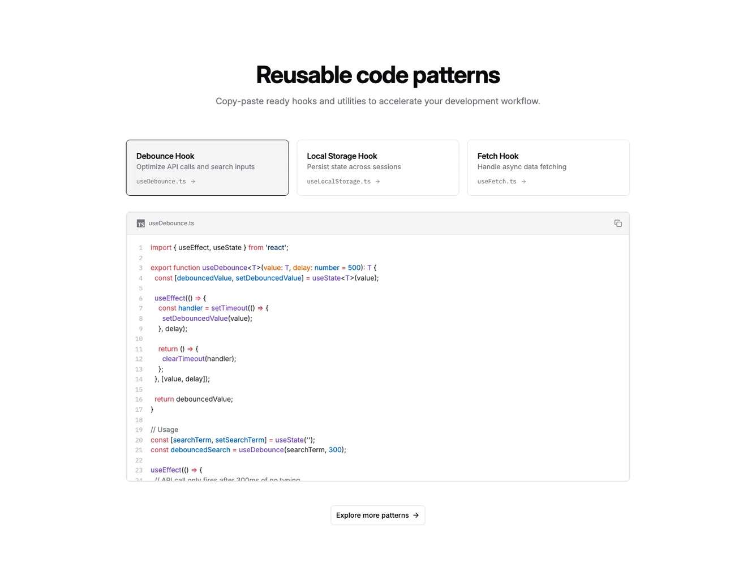
Task: Switch selection to Local Storage Hook card
Action: [377, 167]
